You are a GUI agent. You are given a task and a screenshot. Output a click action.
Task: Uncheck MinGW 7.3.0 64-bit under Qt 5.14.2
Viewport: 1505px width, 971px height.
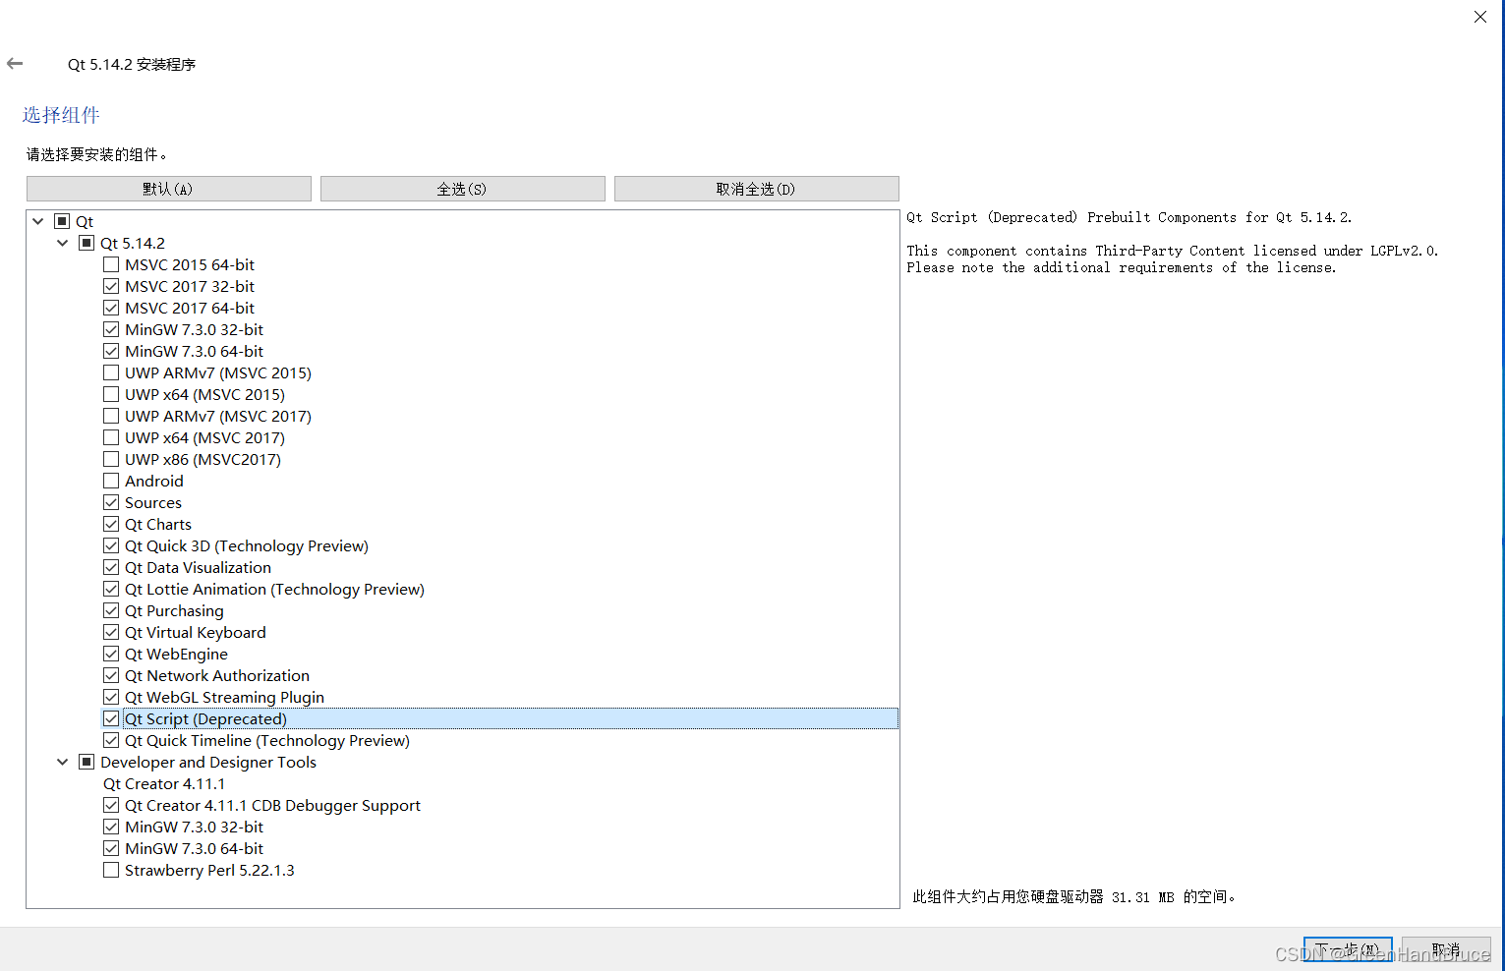click(x=111, y=351)
